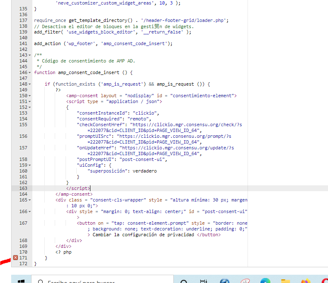
Task: Click line number 137 in the gutter
Action: tap(23, 20)
